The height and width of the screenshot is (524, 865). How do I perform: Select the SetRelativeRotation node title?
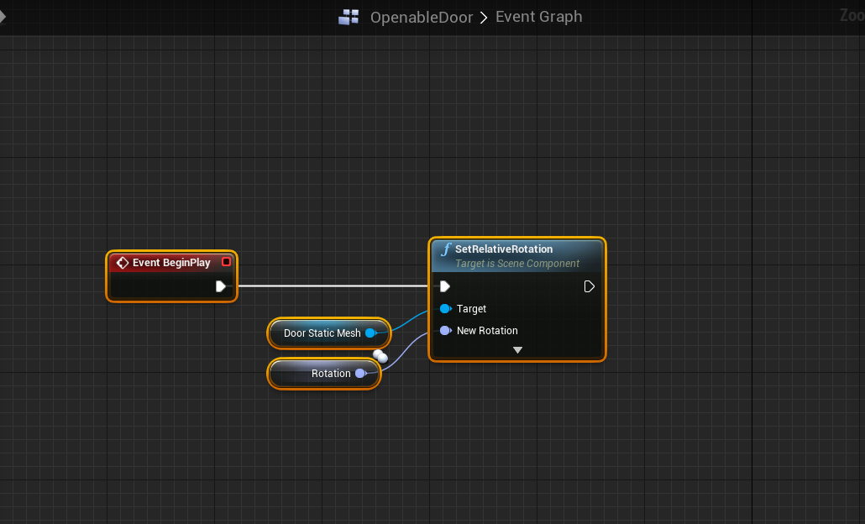point(504,249)
